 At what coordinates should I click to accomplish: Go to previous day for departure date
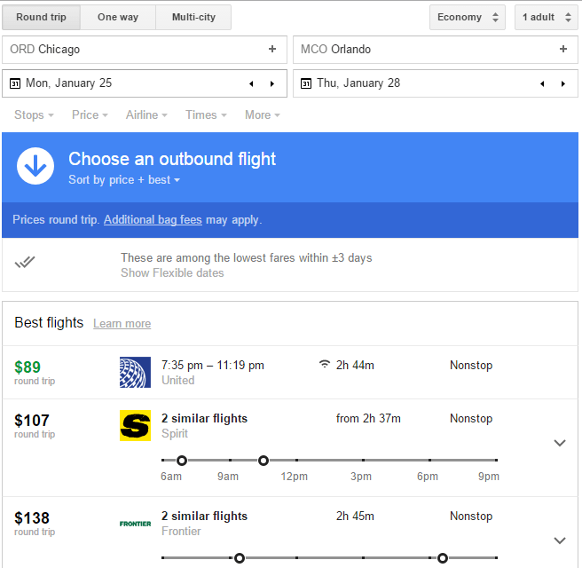coord(250,83)
